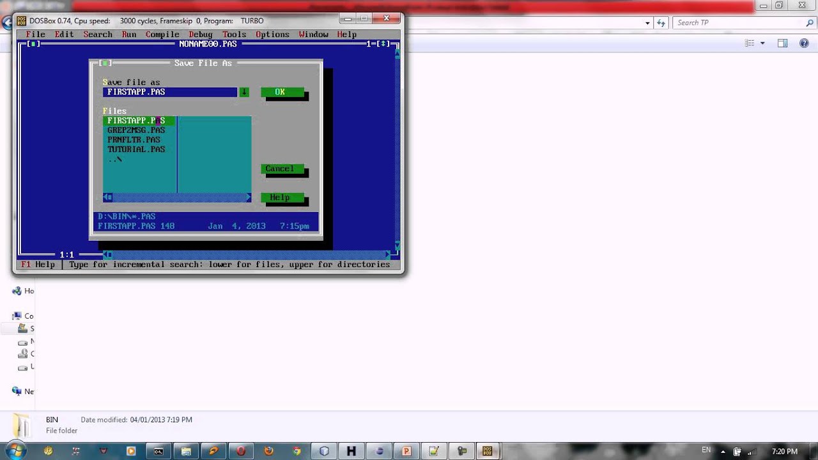Click the file list left scroll arrow
Image resolution: width=818 pixels, height=460 pixels.
[108, 197]
